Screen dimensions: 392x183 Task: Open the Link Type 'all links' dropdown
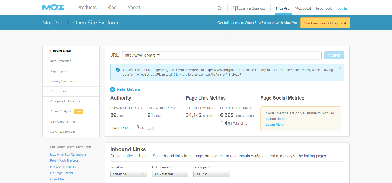212,174
